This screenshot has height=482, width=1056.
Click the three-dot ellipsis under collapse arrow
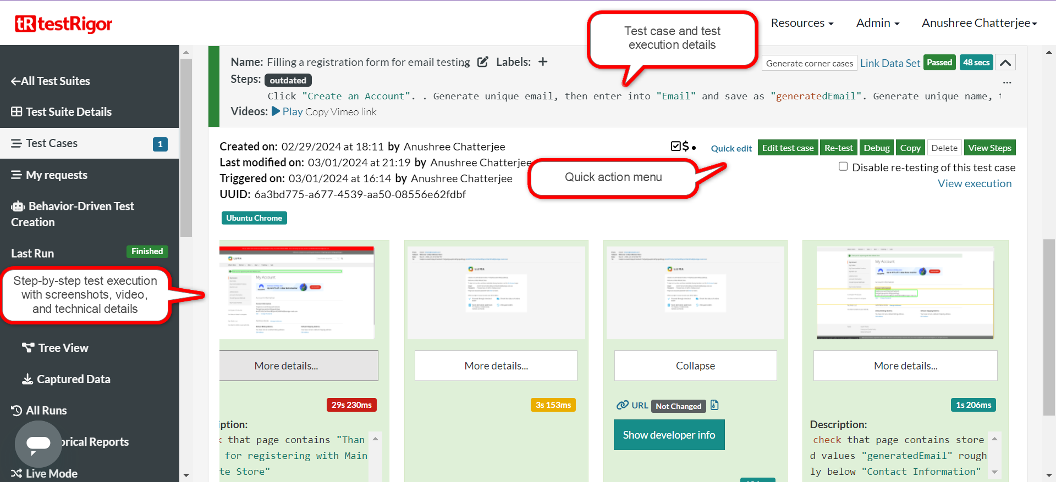coord(1007,82)
